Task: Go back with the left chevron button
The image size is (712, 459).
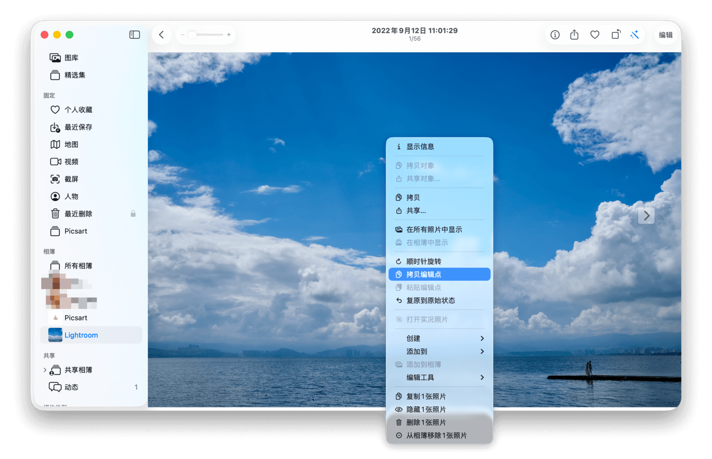Action: coord(162,35)
